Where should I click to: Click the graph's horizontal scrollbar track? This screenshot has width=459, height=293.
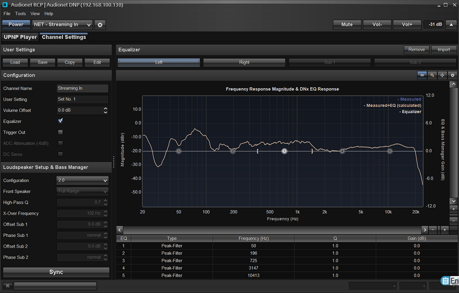[272, 230]
